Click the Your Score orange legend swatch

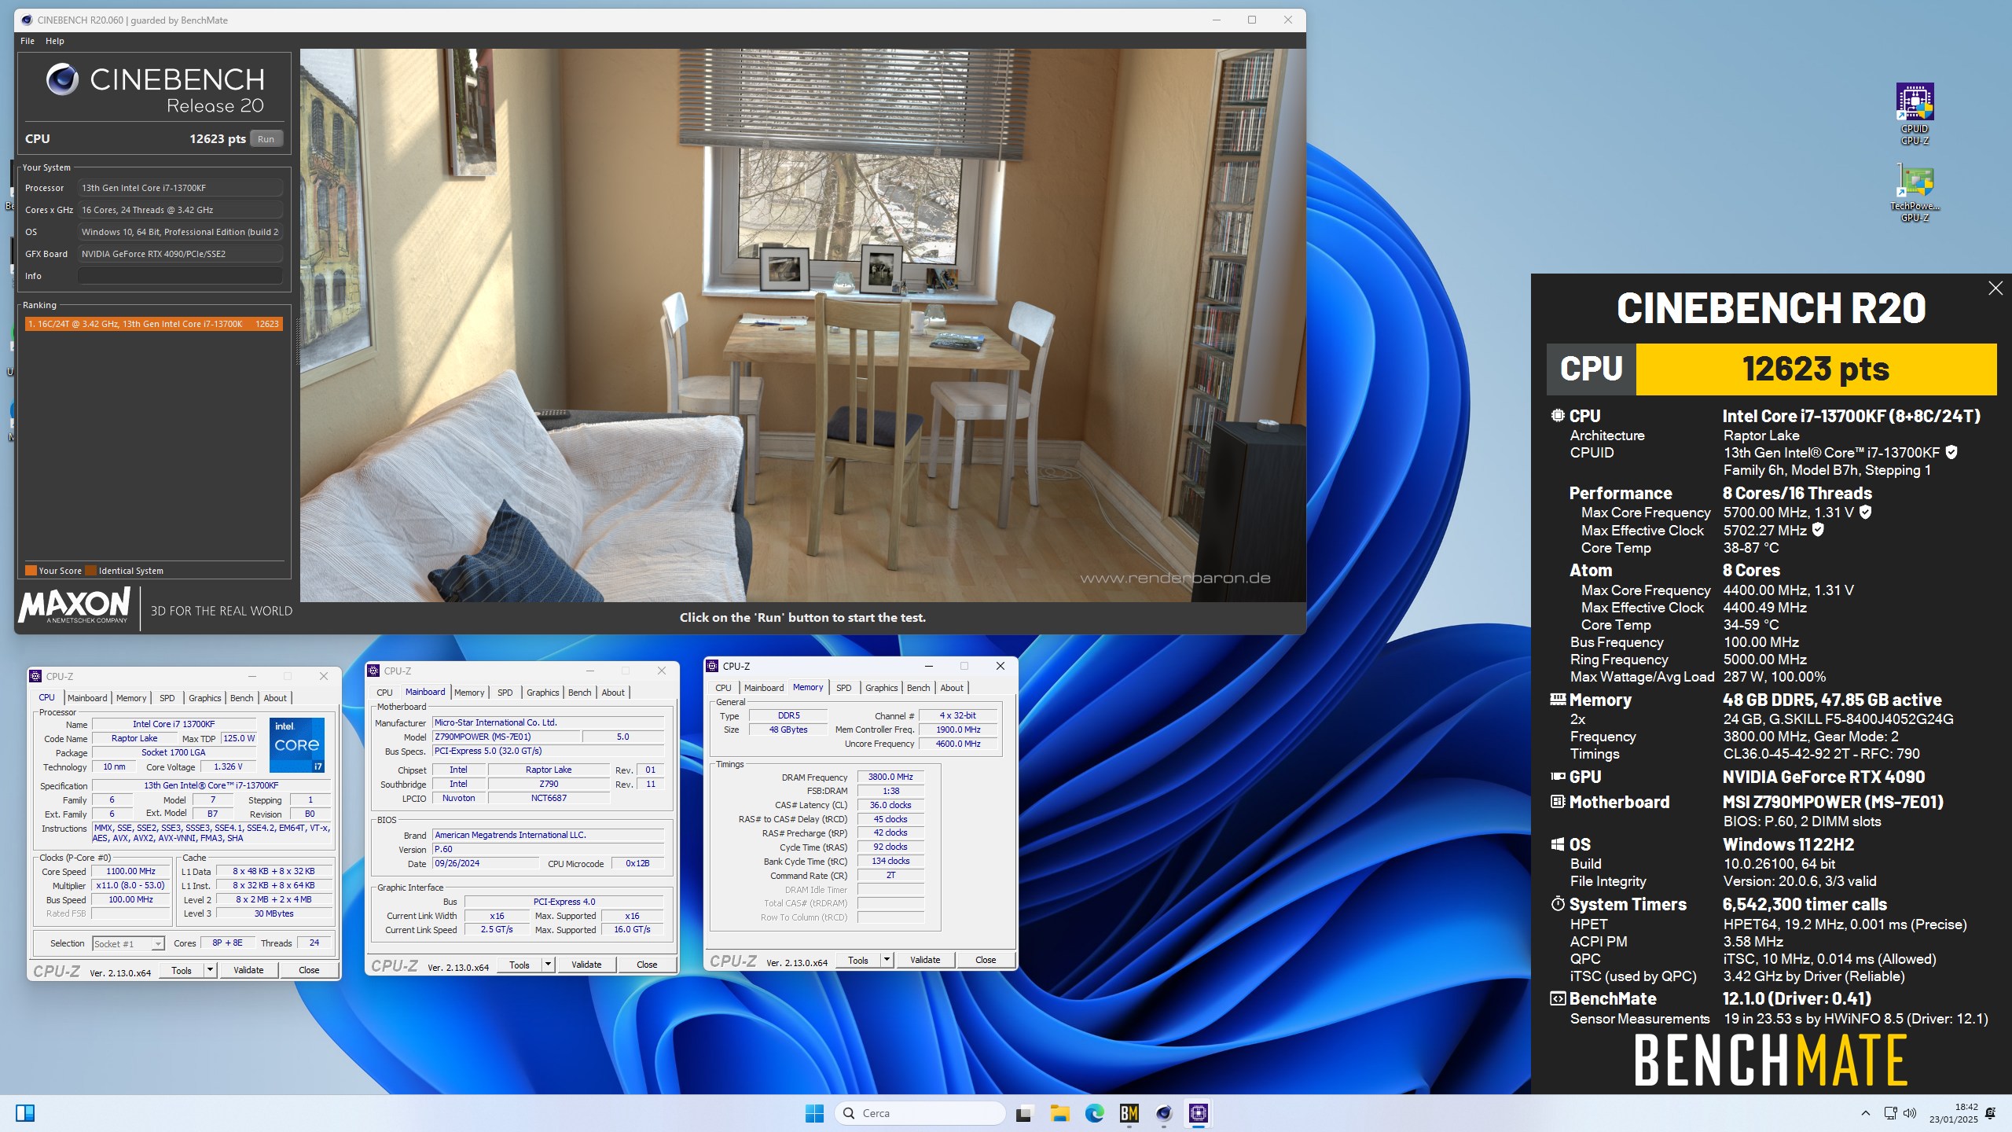point(31,571)
